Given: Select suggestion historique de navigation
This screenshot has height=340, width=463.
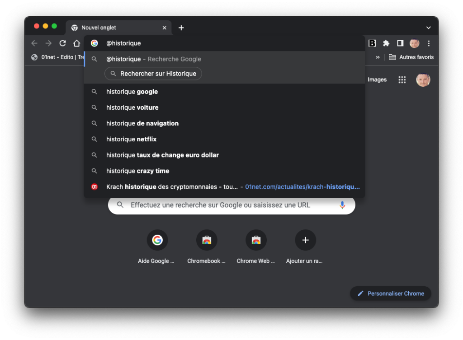Looking at the screenshot, I should [x=224, y=123].
